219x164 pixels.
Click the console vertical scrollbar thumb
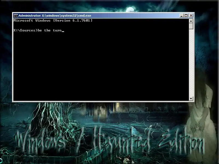(191, 26)
